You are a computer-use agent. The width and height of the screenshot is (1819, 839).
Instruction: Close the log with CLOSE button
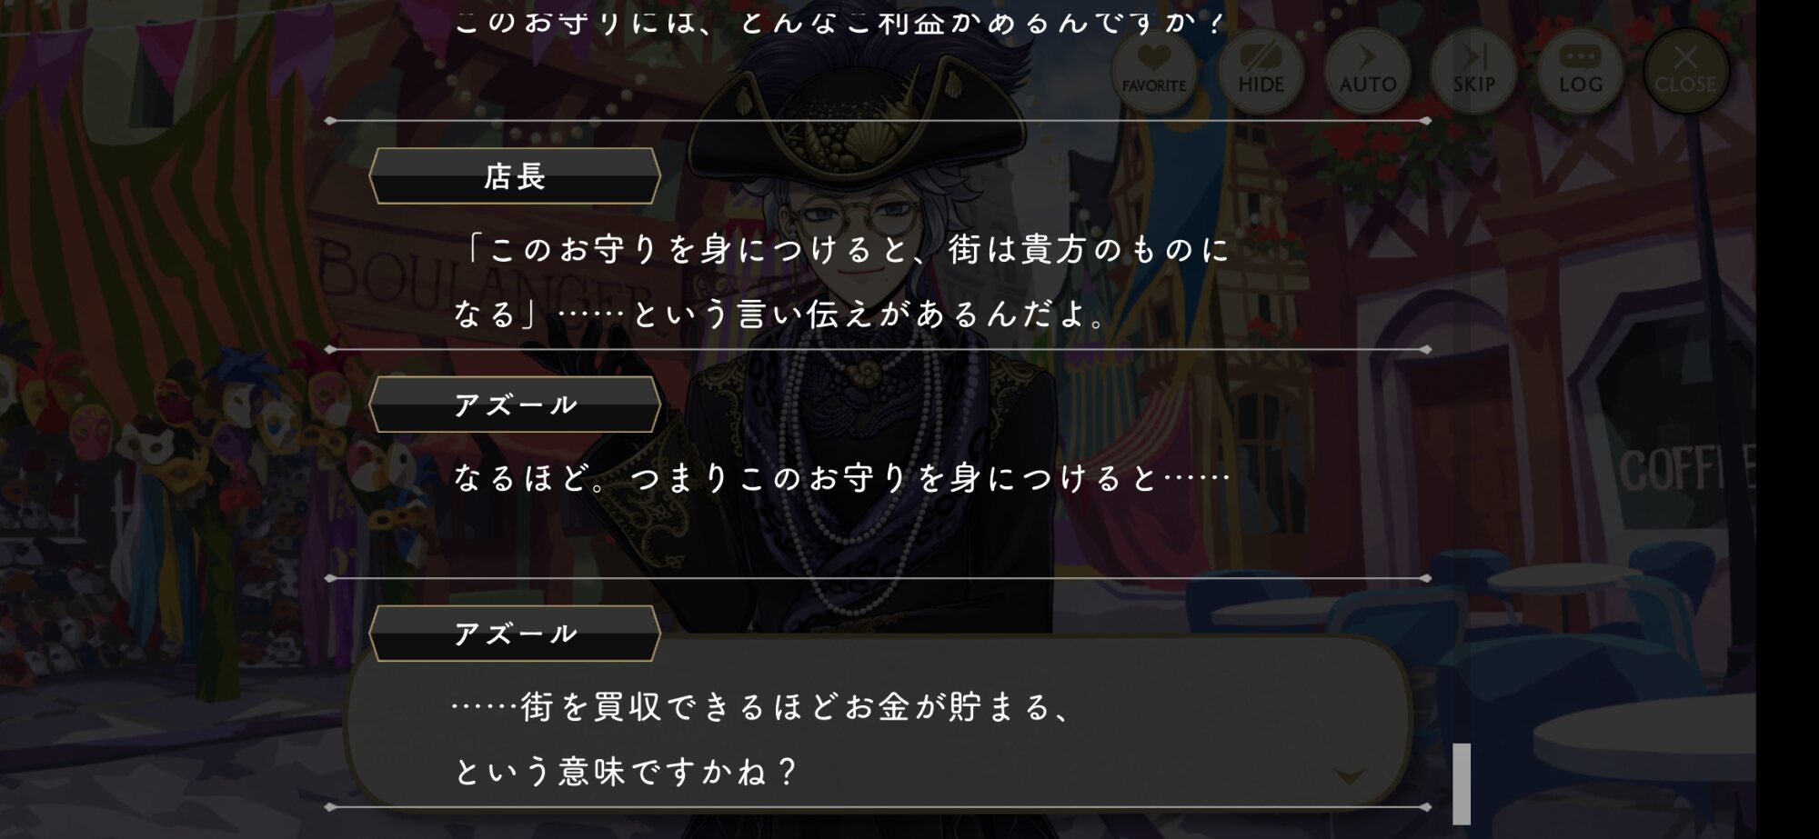tap(1685, 71)
